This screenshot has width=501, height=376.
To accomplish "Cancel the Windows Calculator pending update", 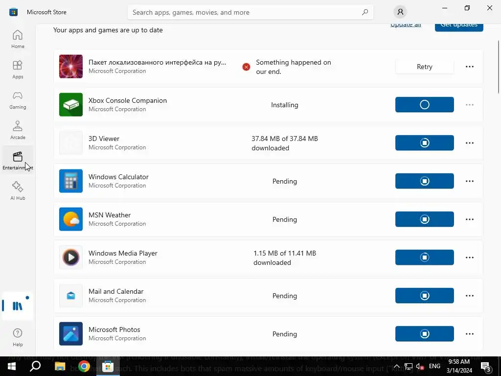I will click(424, 181).
